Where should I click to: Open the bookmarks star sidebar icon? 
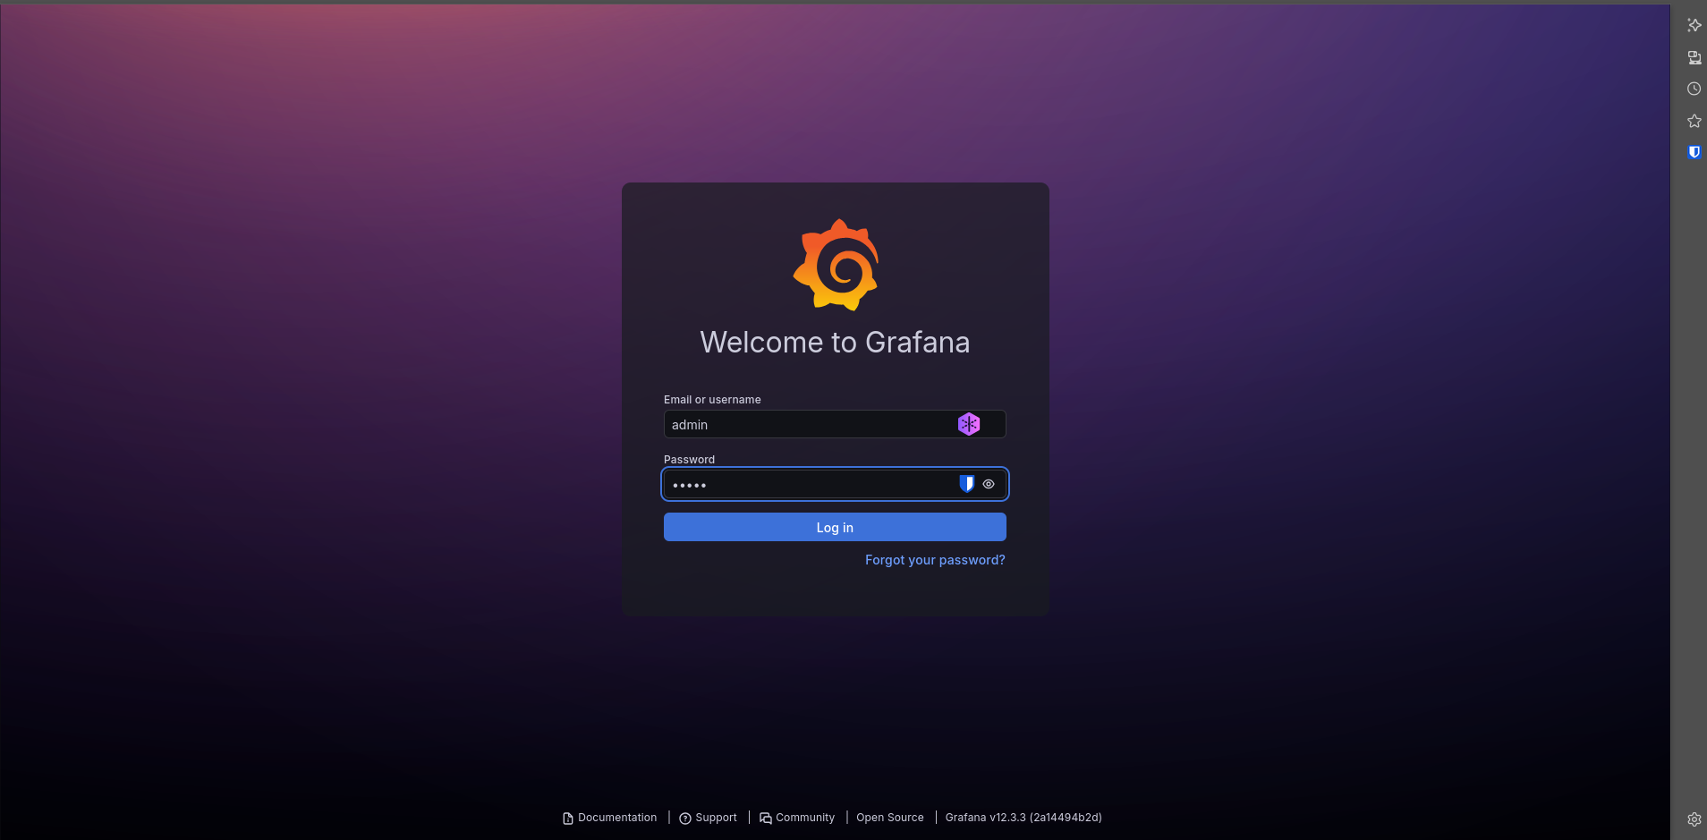(x=1694, y=121)
